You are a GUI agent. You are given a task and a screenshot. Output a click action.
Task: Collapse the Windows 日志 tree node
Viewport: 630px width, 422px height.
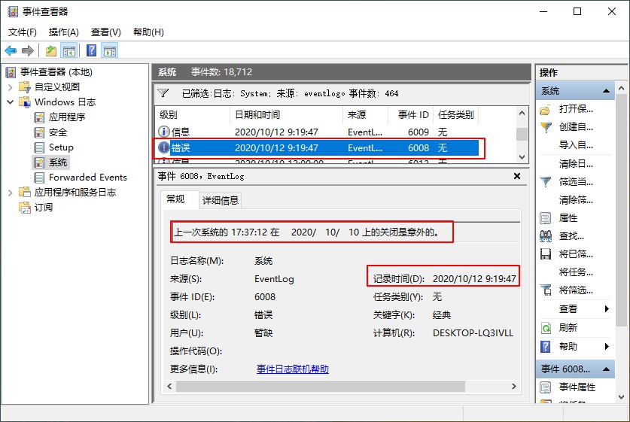pyautogui.click(x=11, y=102)
